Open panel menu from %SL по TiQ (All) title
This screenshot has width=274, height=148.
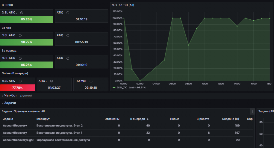(x=122, y=5)
